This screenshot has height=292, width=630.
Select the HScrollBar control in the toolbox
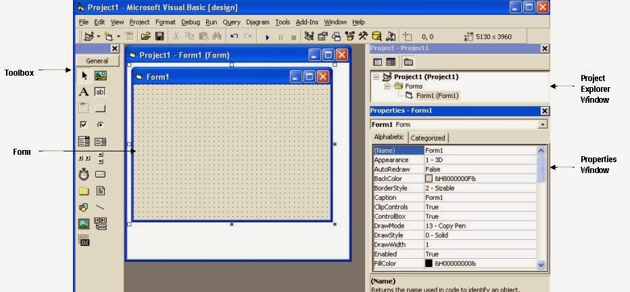[x=84, y=158]
